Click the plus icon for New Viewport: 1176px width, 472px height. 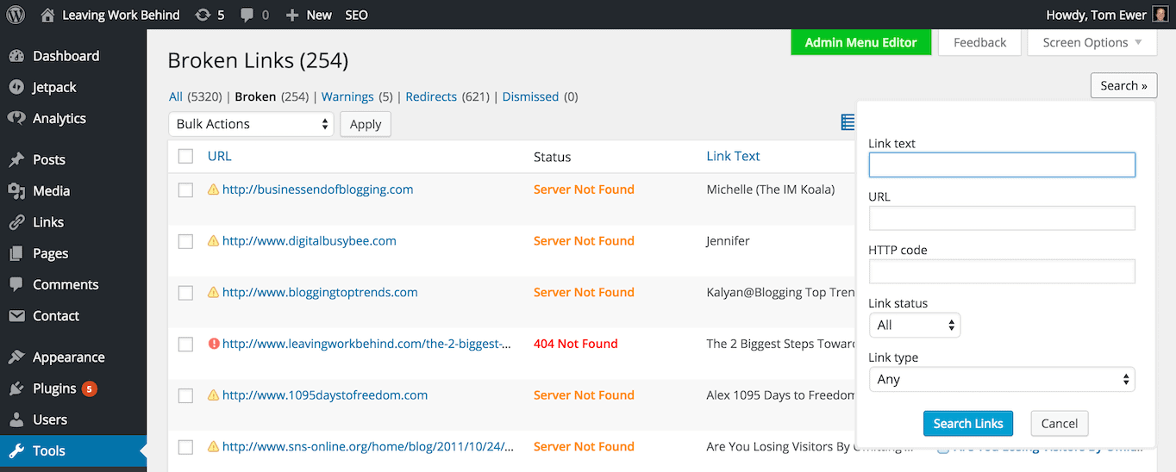(x=291, y=15)
